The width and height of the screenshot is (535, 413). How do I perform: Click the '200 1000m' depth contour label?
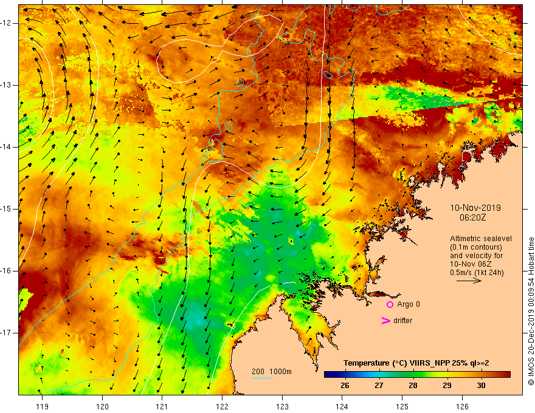coord(272,372)
